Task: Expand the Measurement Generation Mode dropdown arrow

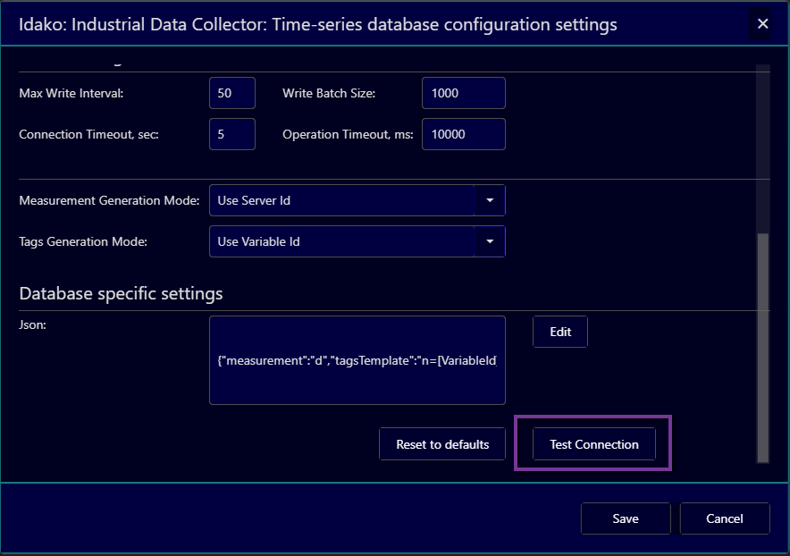Action: coord(490,200)
